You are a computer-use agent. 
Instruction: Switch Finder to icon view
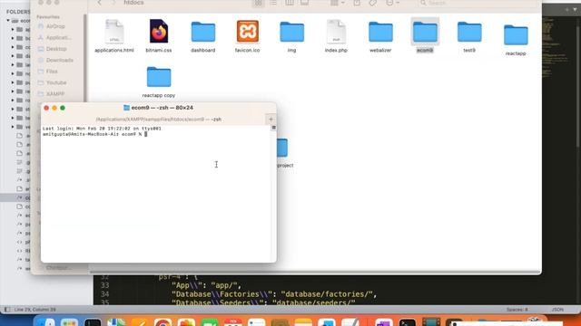(258, 3)
